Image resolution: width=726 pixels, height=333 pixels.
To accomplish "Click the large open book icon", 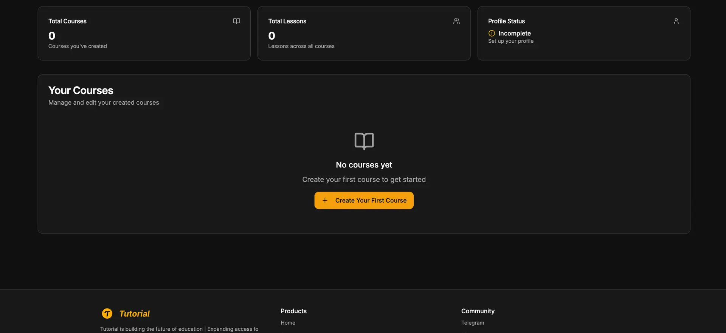I will [x=364, y=141].
